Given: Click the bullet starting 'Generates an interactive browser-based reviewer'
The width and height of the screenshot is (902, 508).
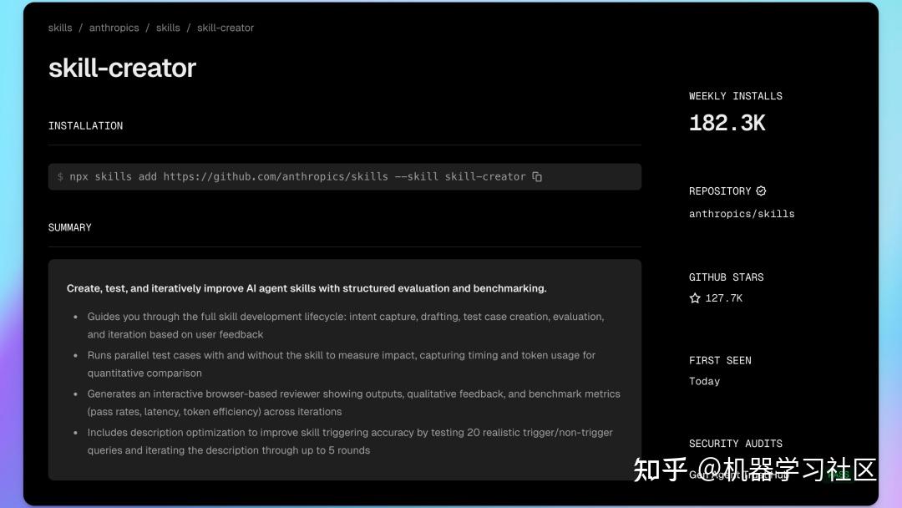Looking at the screenshot, I should 354,403.
